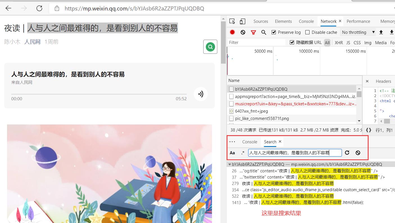Uncheck 隐藏数据 URL checkbox

292,42
